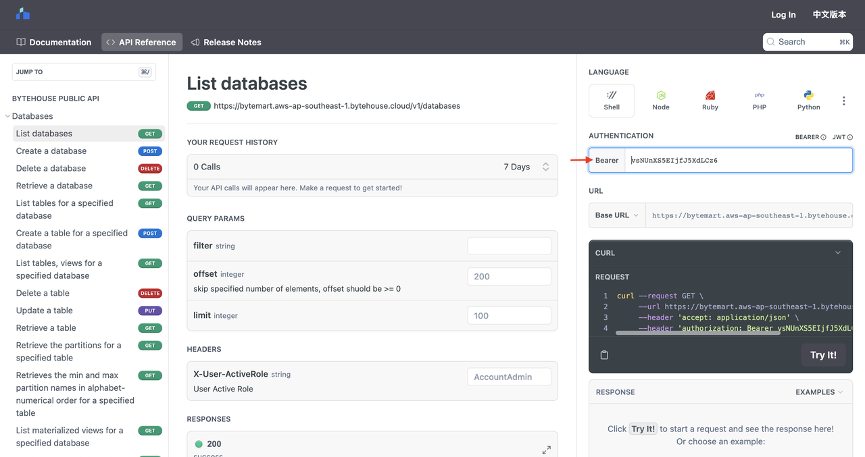Collapse the CURL panel chevron

click(838, 252)
